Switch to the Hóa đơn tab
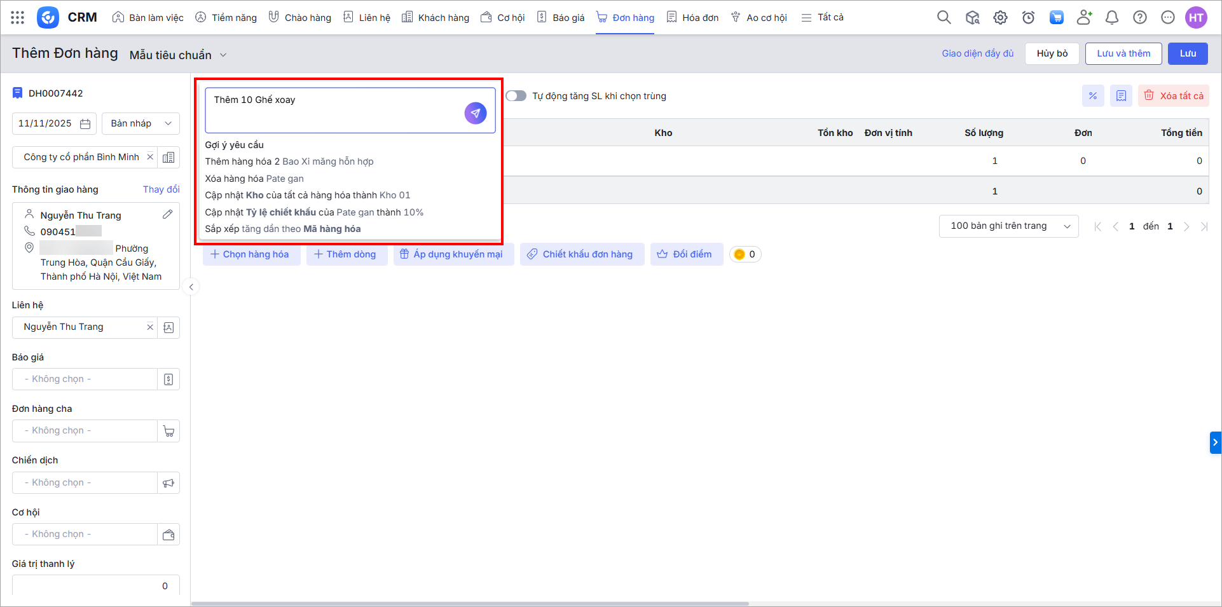The image size is (1222, 607). (692, 18)
